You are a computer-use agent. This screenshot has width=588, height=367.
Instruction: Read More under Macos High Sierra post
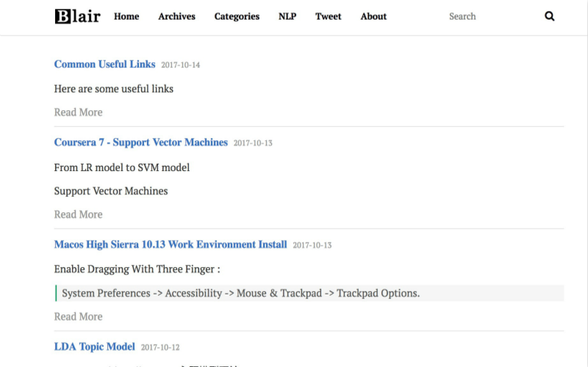point(78,316)
